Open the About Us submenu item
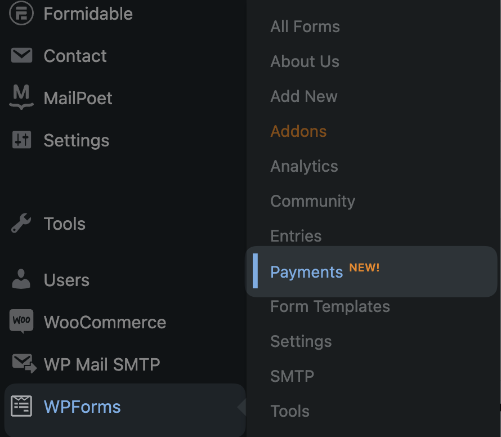Image resolution: width=501 pixels, height=437 pixels. [x=305, y=61]
